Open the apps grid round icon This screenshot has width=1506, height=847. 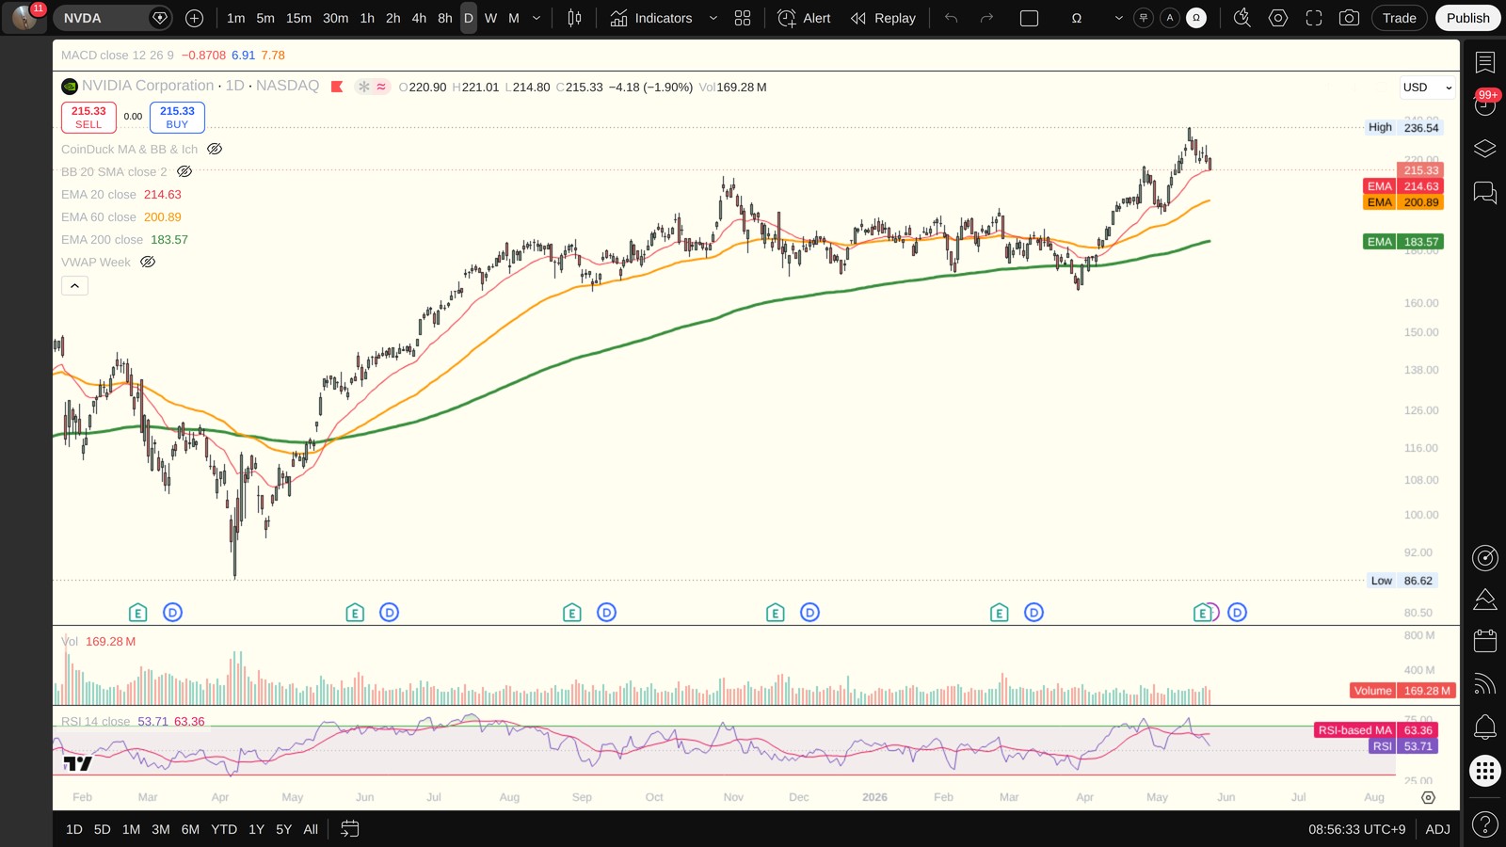1484,771
